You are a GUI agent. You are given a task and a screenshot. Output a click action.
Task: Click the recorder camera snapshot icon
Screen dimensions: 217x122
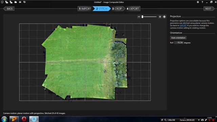(x=202, y=120)
